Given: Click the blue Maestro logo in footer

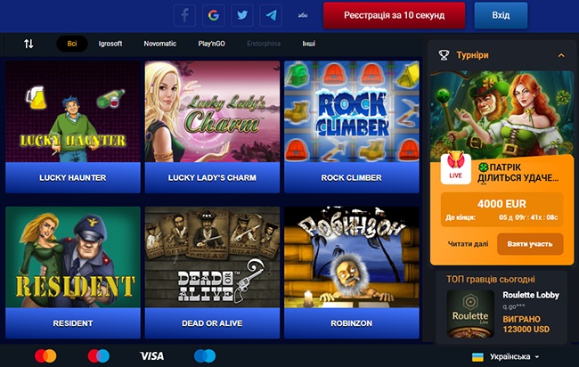Looking at the screenshot, I should pyautogui.click(x=205, y=356).
